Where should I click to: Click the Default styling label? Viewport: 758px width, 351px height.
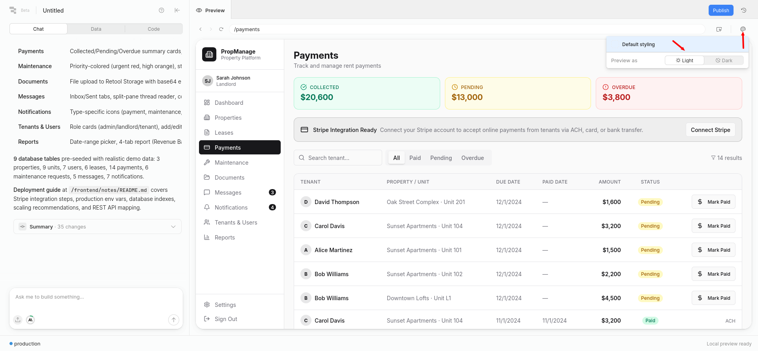638,44
